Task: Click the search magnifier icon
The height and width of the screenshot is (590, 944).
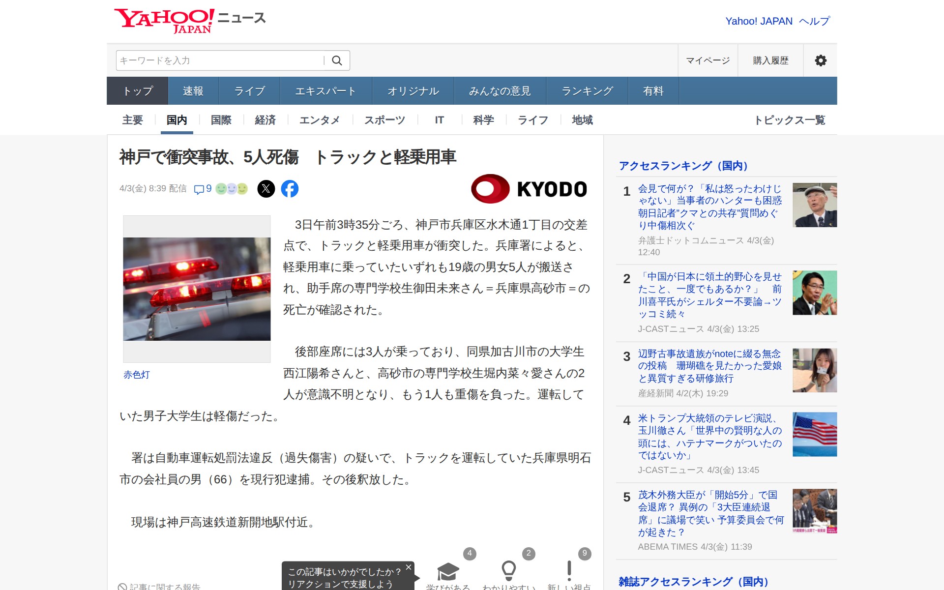Action: coord(337,60)
